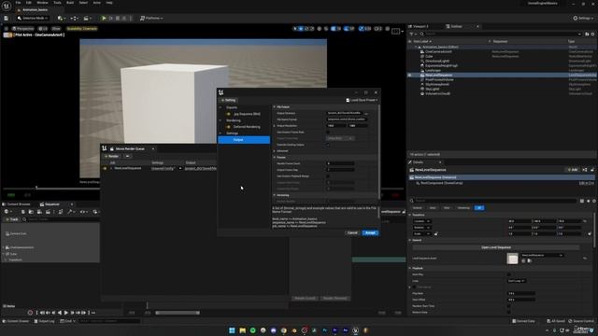Click the Sequencer wrench actions icon
Image resolution: width=598 pixels, height=336 pixels.
pos(70,212)
